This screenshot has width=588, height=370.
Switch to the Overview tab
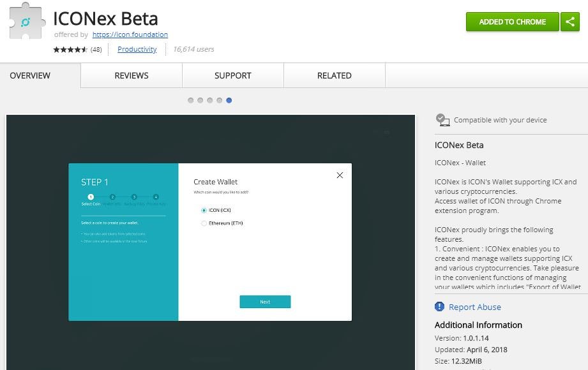pos(30,75)
